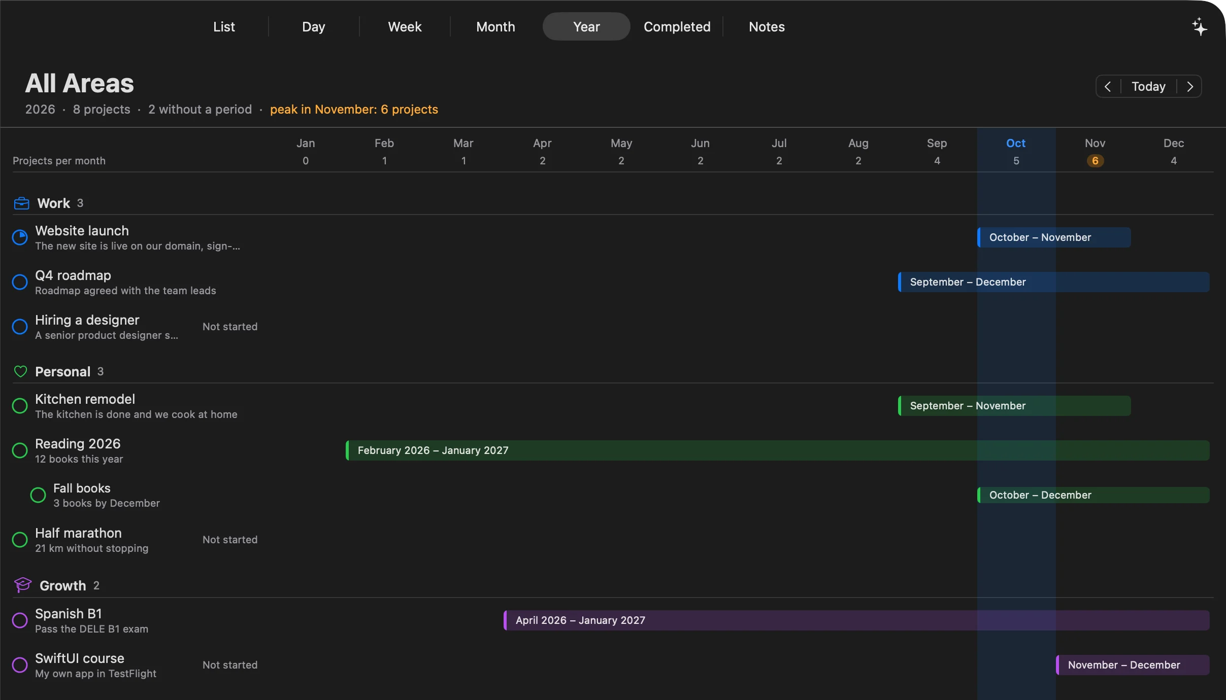
Task: Jump to Today in the year view
Action: (1148, 87)
